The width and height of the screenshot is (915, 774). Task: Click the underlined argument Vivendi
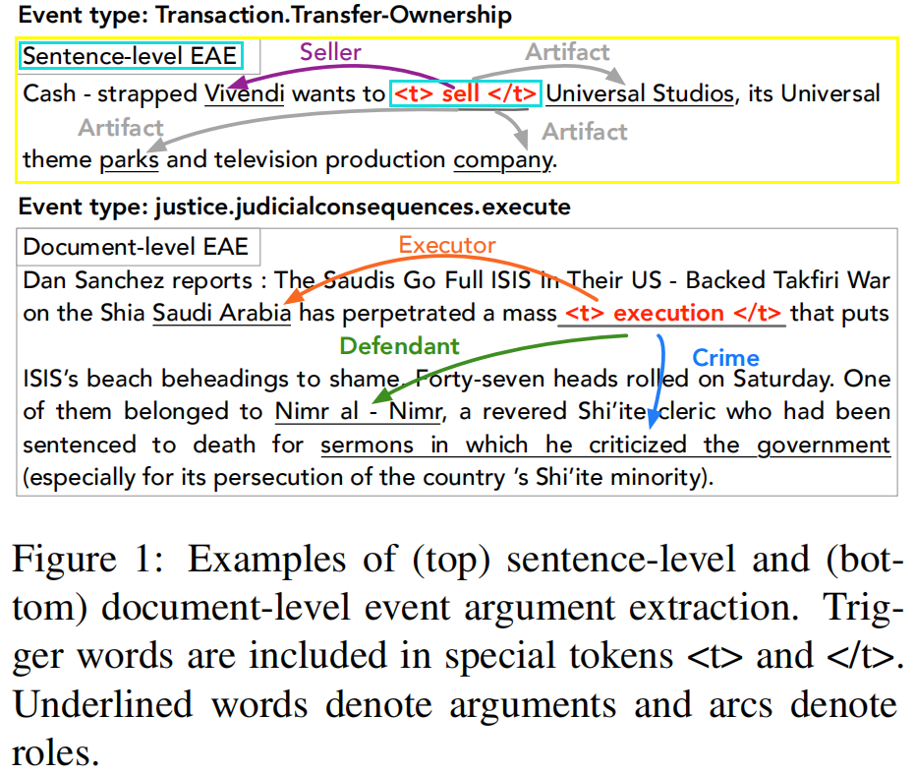pos(244,93)
